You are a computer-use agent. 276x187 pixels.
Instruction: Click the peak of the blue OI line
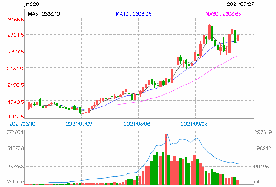[167, 135]
